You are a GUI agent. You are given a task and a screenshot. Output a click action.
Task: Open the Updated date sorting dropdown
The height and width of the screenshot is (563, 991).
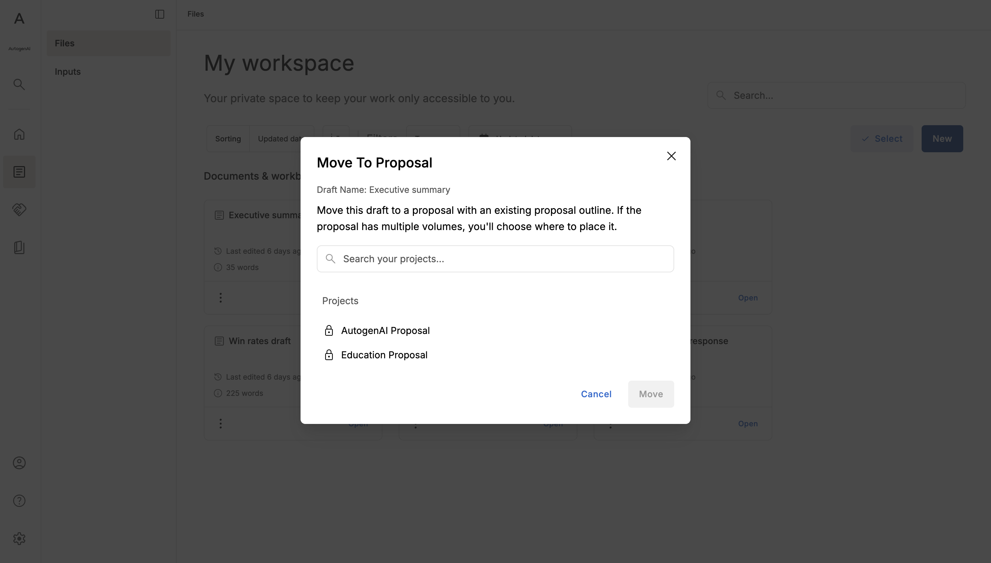tap(281, 139)
